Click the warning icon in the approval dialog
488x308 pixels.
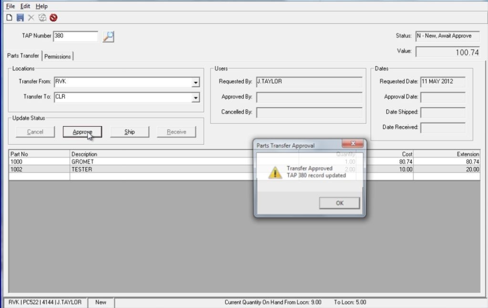coord(275,172)
